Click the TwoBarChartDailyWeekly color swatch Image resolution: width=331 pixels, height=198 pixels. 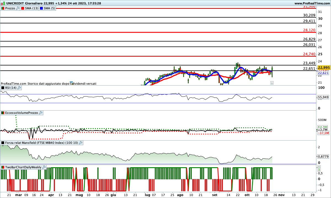click(3, 167)
